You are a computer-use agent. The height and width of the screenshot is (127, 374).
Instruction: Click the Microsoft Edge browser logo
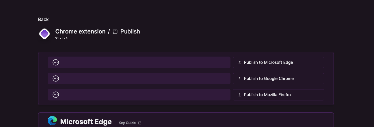tap(52, 121)
